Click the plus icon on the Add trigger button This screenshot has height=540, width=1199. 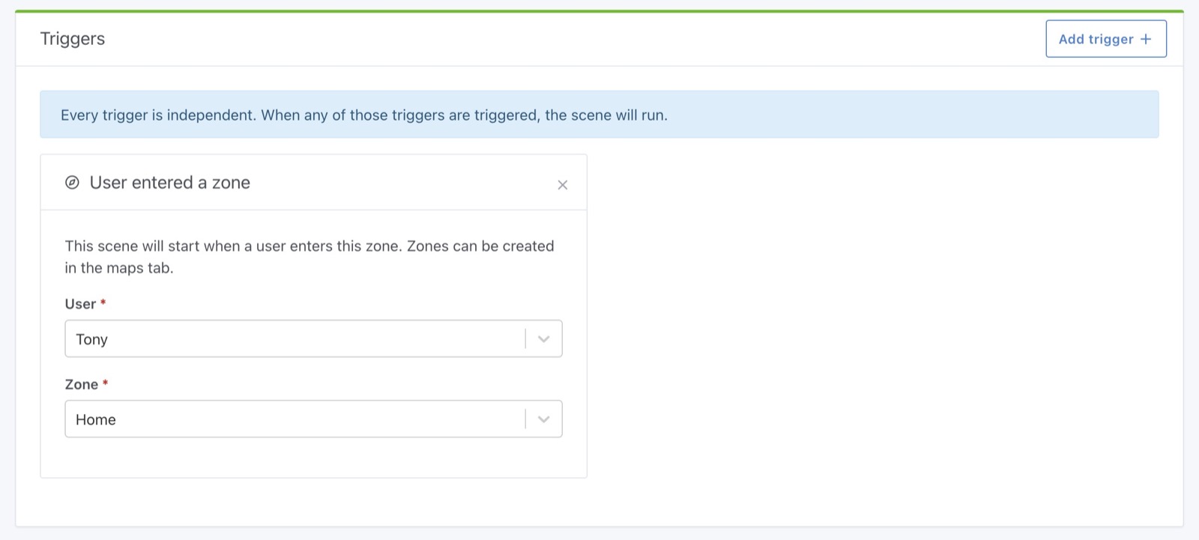click(1146, 38)
